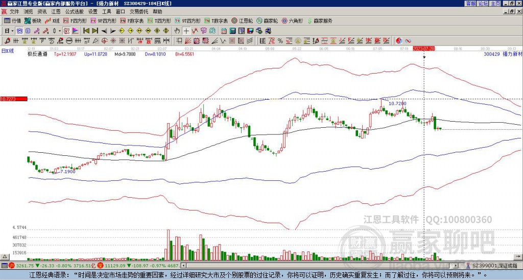Open the 主页 link
The width and height of the screenshot is (523, 280).
tap(495, 3)
